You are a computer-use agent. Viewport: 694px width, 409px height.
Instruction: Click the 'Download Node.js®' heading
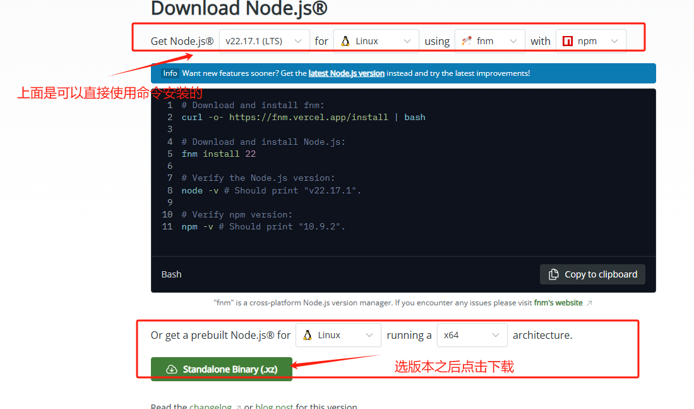tap(239, 8)
